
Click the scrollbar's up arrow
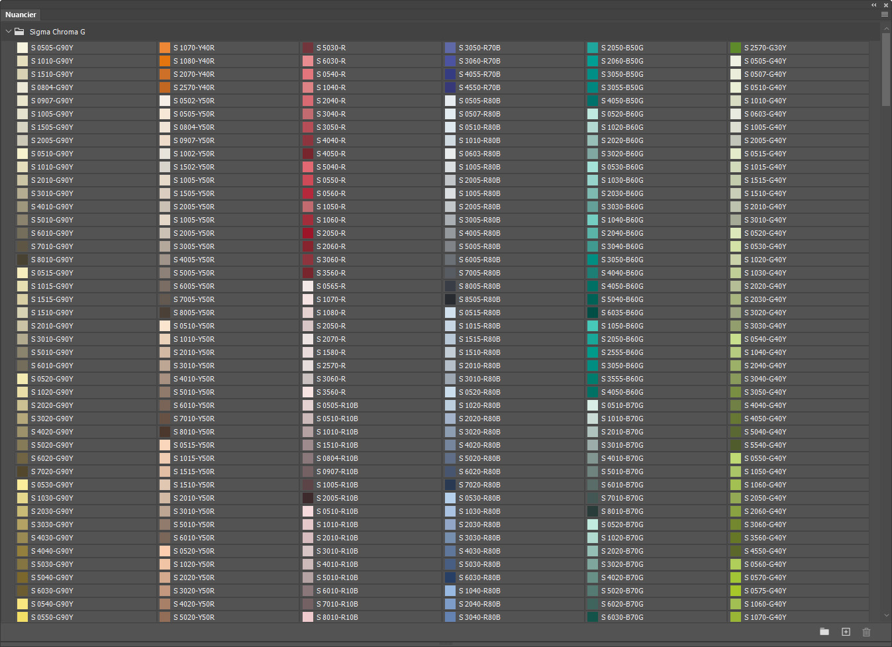coord(886,28)
